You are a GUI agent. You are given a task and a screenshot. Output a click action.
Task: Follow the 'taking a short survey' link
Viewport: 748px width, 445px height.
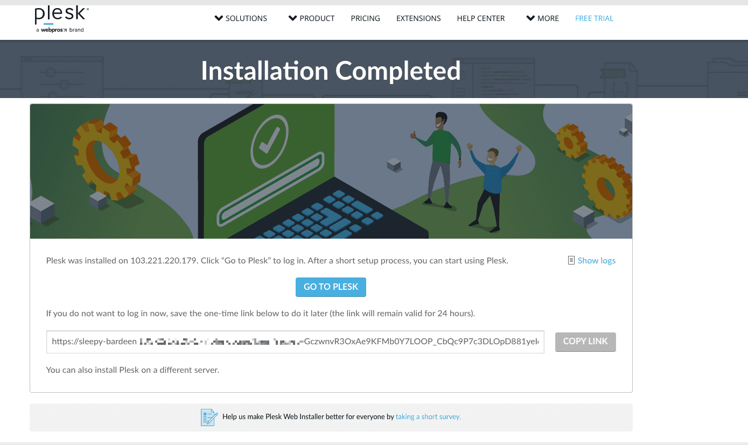tap(428, 416)
